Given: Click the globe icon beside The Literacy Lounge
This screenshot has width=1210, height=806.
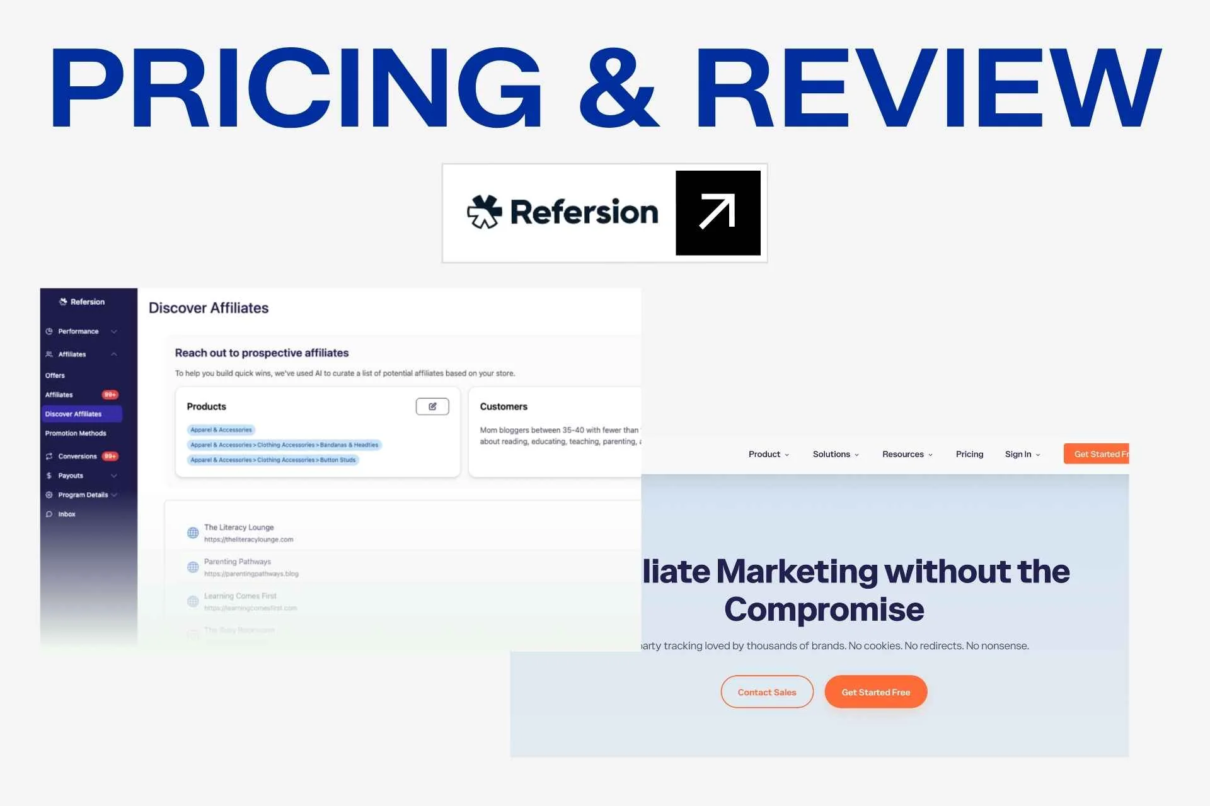Looking at the screenshot, I should click(x=193, y=533).
